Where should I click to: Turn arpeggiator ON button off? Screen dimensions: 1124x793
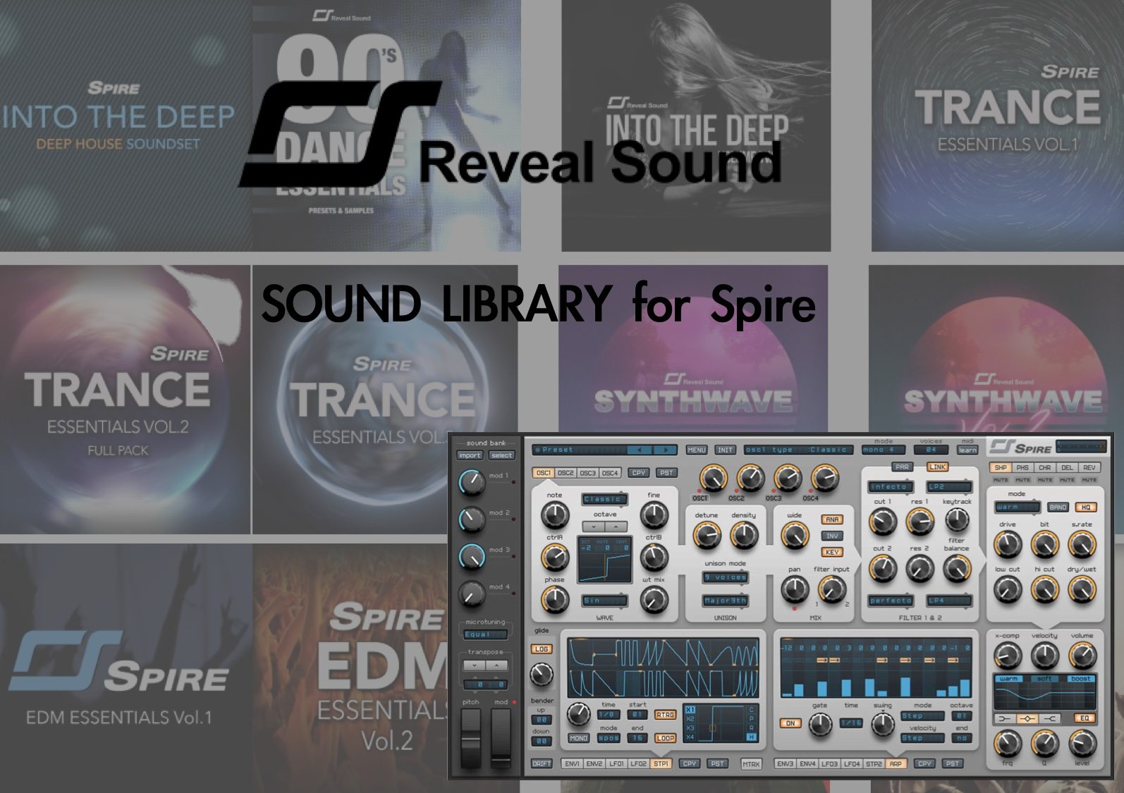[x=790, y=723]
